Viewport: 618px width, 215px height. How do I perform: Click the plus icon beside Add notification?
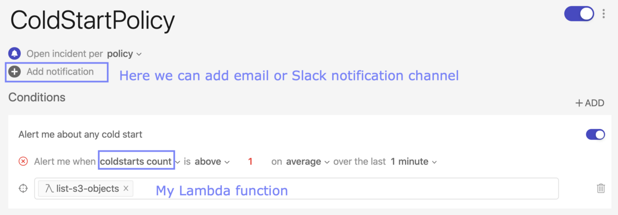click(x=15, y=72)
